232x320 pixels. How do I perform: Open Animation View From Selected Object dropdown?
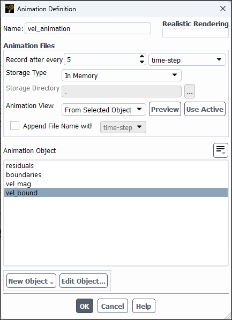pos(104,110)
